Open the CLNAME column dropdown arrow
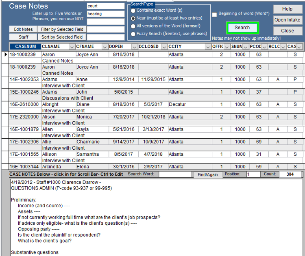The height and width of the screenshot is (256, 305). point(72,47)
